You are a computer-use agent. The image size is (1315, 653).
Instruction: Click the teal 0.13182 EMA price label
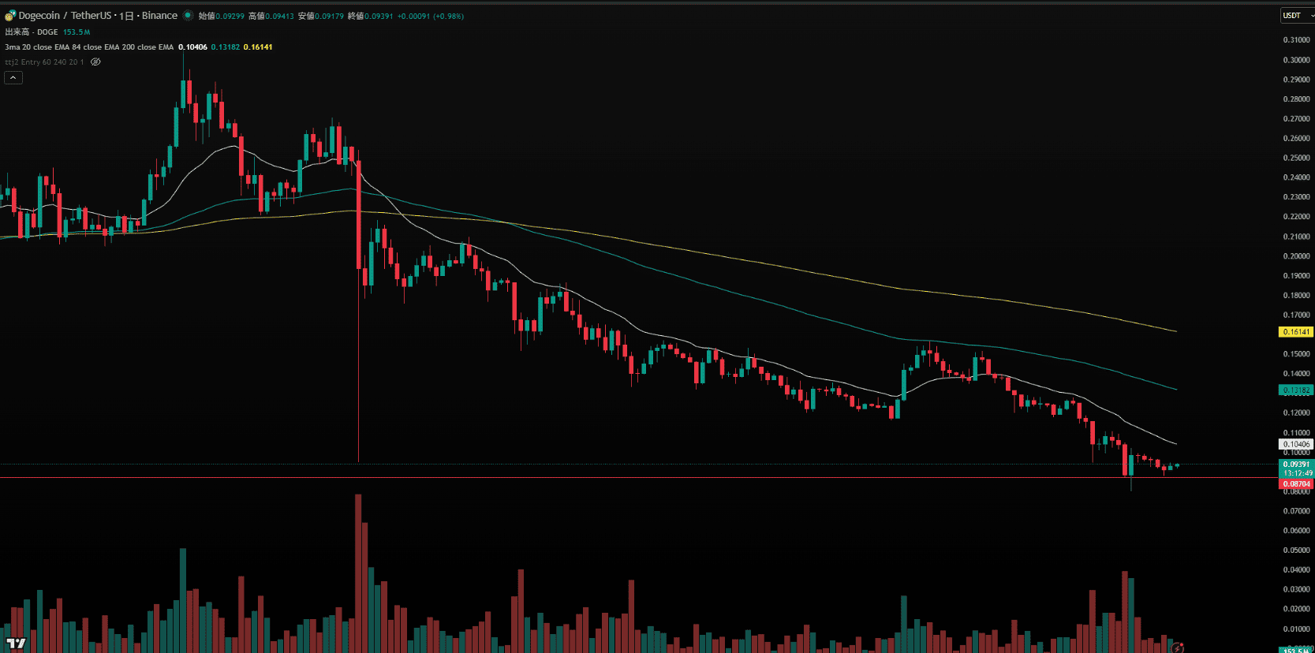click(1295, 390)
